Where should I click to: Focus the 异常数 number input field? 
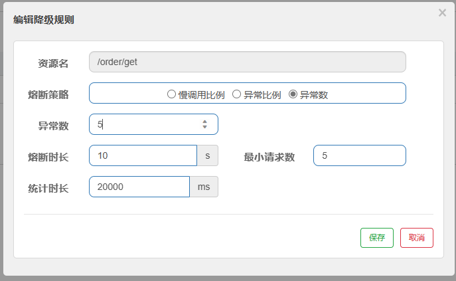(153, 124)
